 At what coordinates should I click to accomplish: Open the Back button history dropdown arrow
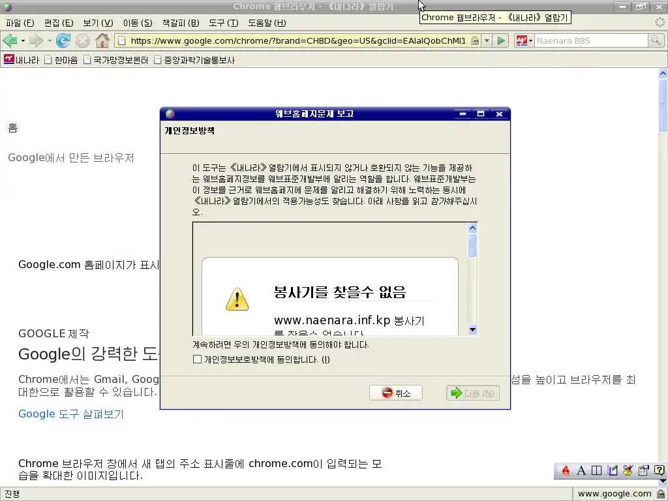23,41
